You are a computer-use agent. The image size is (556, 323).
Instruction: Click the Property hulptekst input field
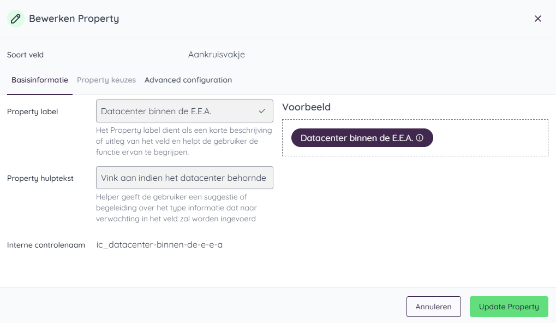186,178
